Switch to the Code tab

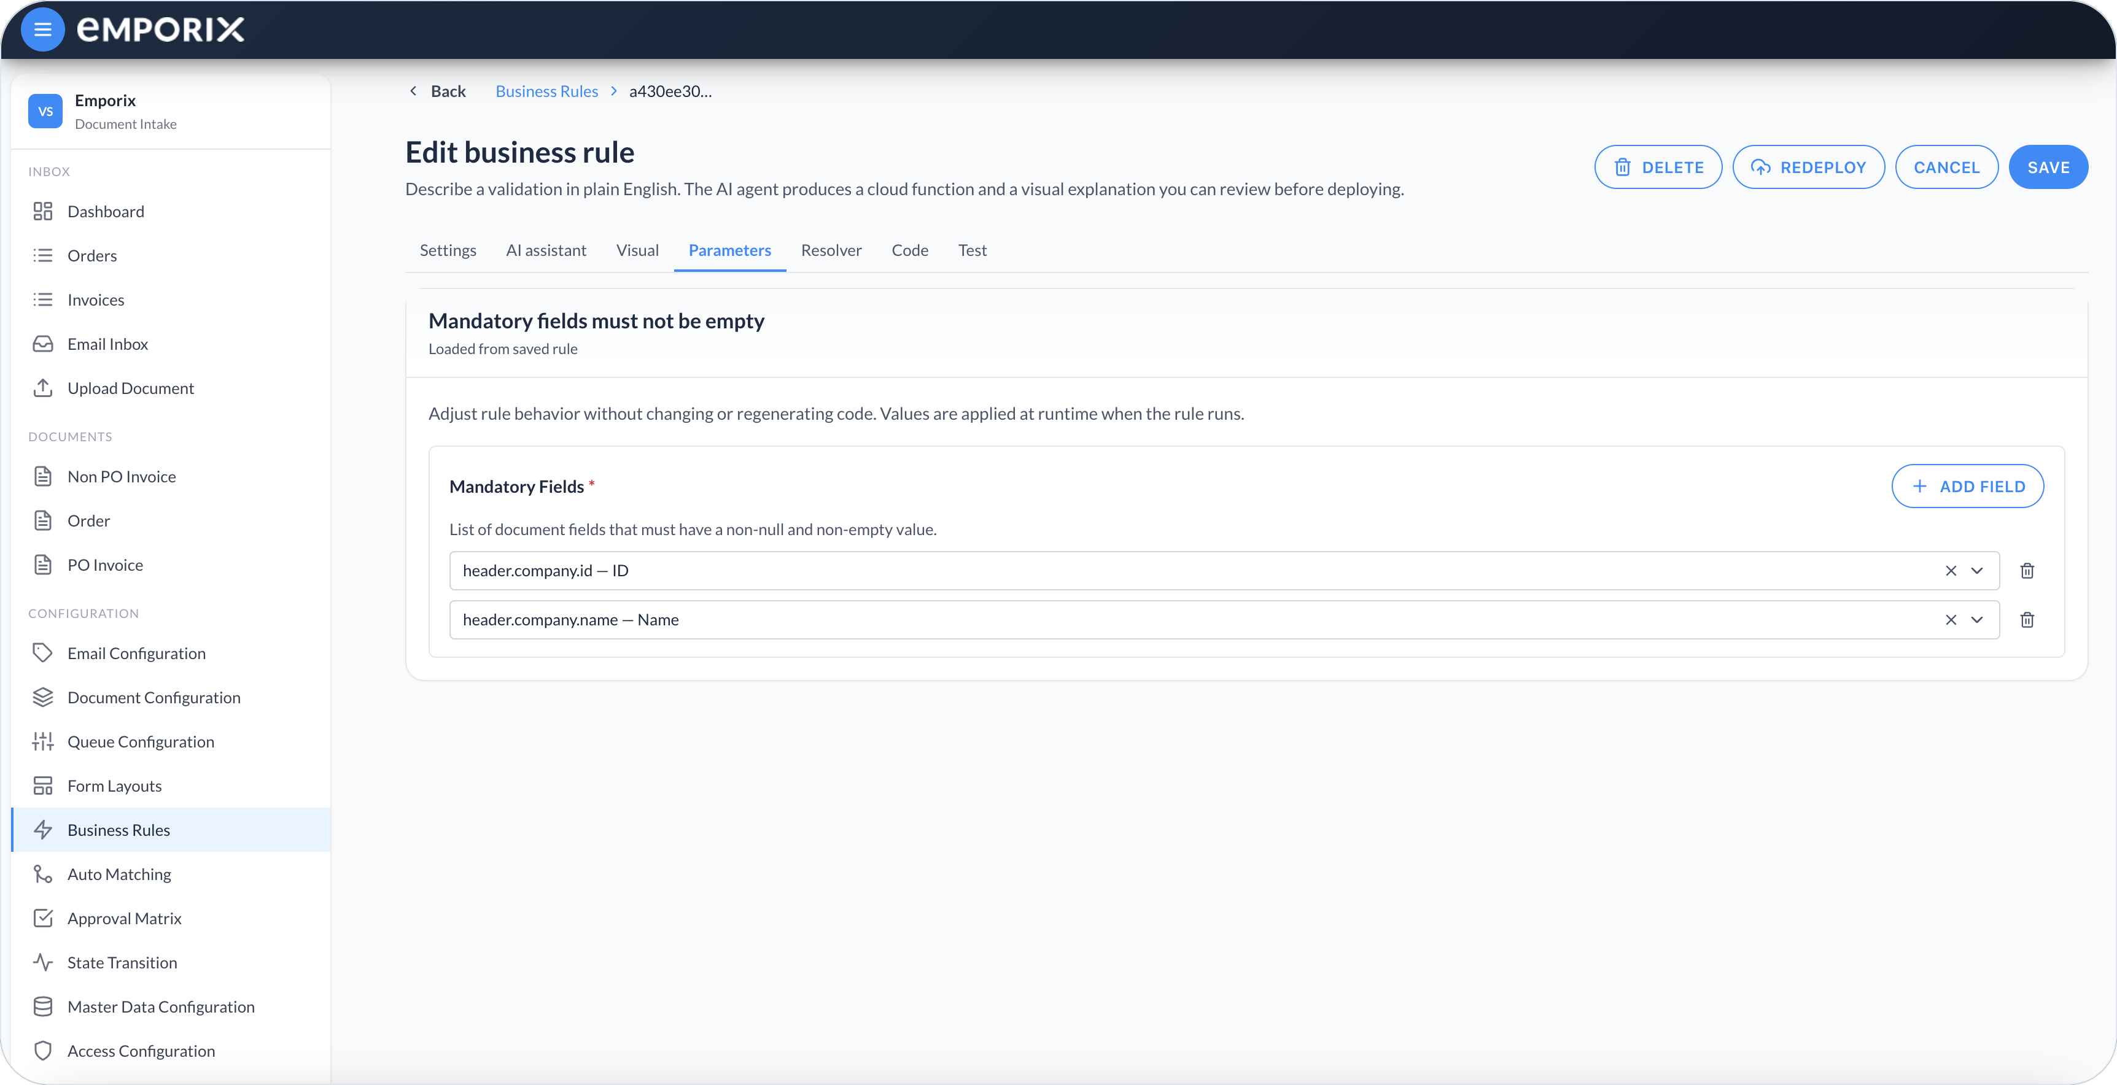[x=910, y=250]
